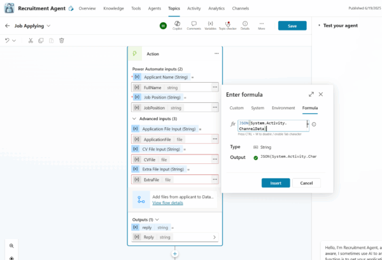Image resolution: width=382 pixels, height=260 pixels.
Task: Click the FullName string input field
Action: point(175,87)
